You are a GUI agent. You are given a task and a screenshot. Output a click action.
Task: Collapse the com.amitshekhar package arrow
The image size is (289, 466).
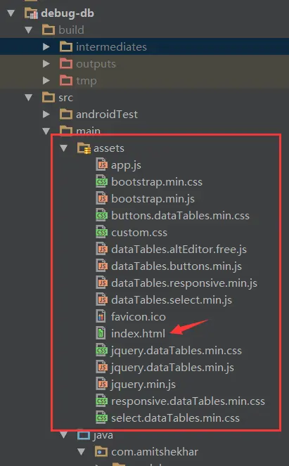point(81,452)
